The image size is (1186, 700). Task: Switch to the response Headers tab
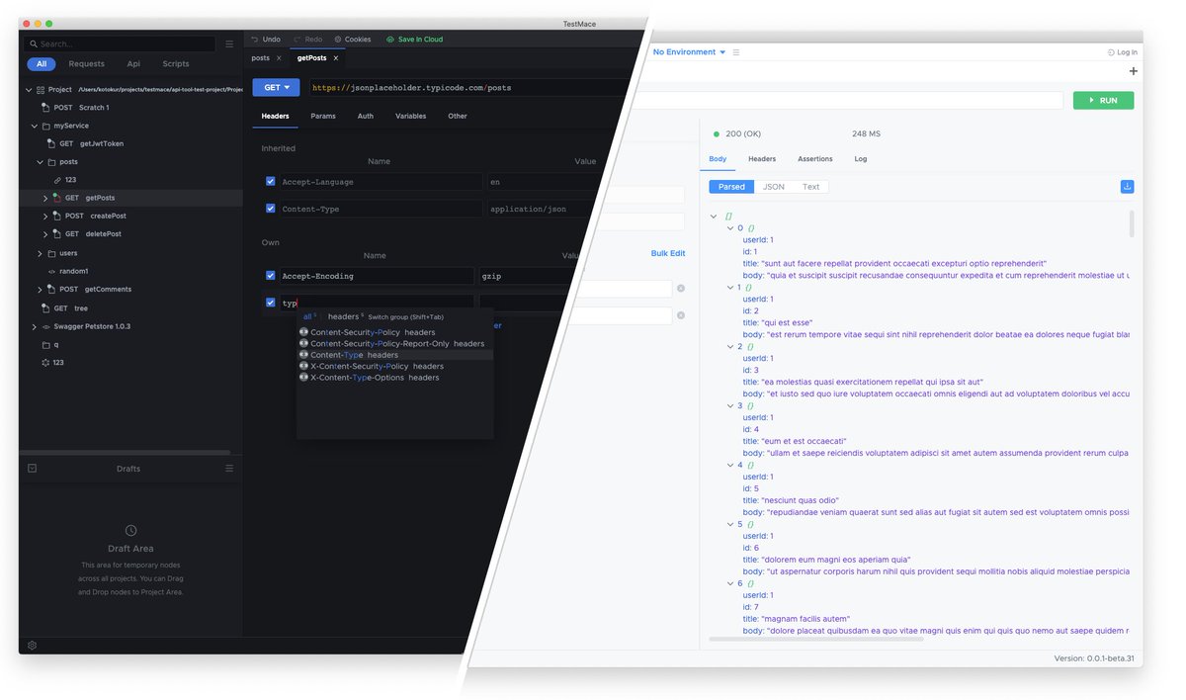click(762, 158)
